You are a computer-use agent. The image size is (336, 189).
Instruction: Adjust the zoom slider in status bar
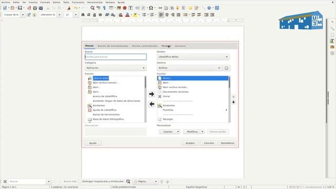[x=314, y=187]
